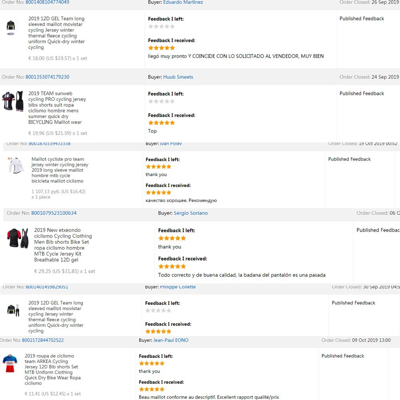Viewport: 400px width, 400px height.
Task: View order number 8002172844702522
Action: [43, 340]
